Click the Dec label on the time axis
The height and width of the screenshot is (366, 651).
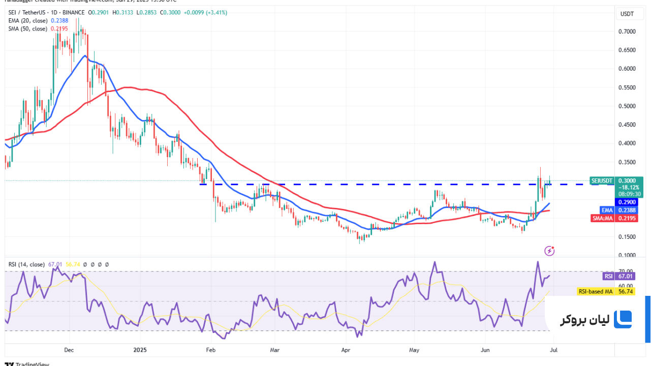point(70,350)
